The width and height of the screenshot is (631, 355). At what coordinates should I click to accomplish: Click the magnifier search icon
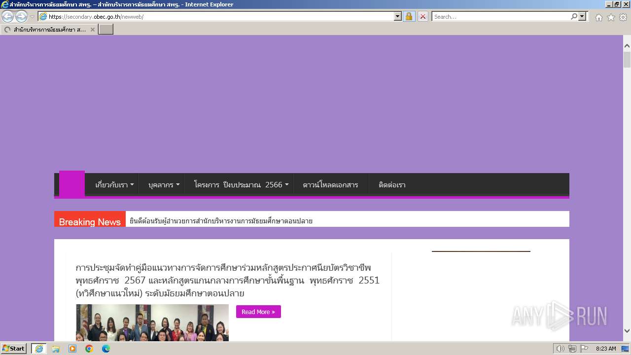pos(574,16)
